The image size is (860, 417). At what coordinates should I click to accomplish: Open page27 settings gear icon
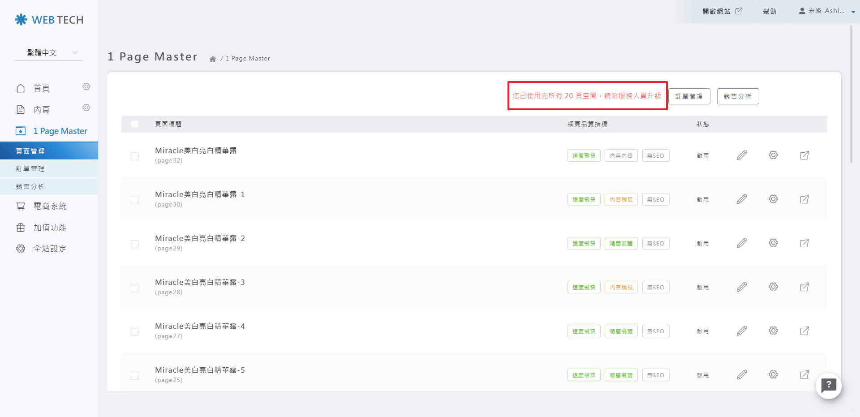773,331
